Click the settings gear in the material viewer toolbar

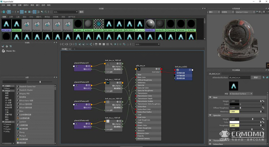tap(264, 12)
